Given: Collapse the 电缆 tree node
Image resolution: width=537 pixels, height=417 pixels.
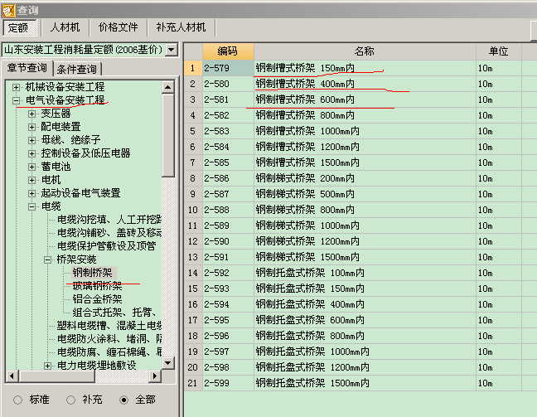Looking at the screenshot, I should point(31,206).
